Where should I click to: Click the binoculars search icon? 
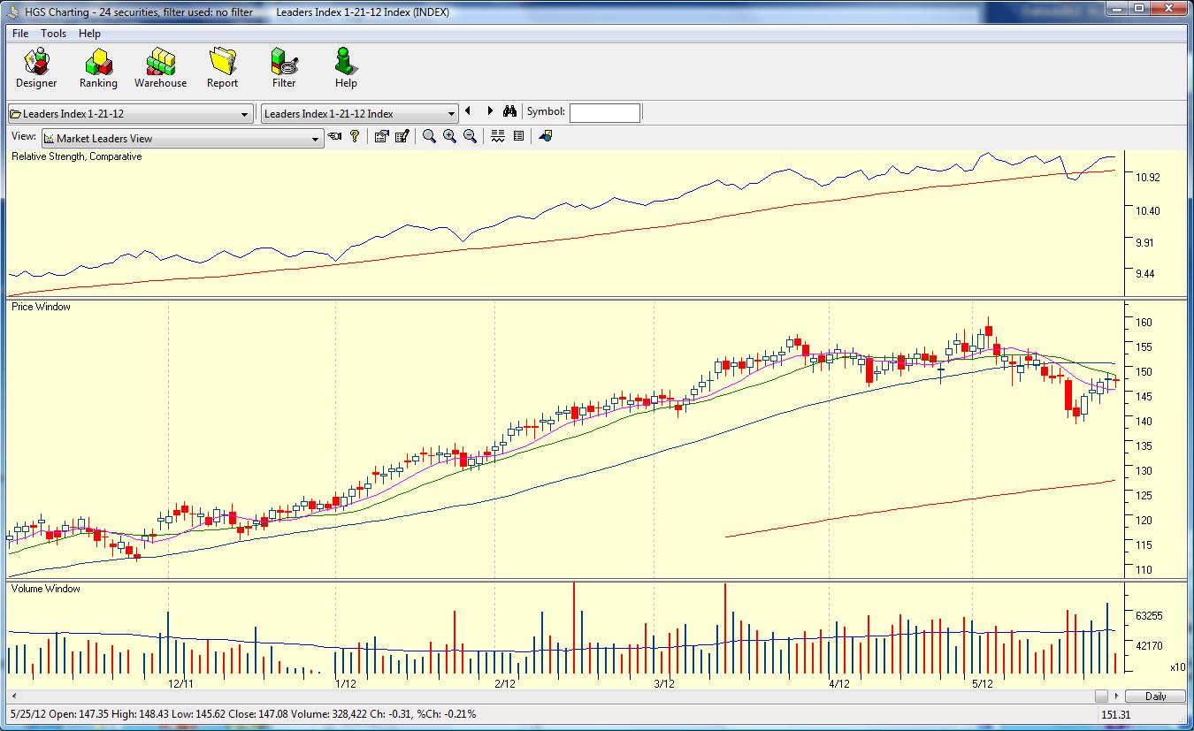[509, 112]
